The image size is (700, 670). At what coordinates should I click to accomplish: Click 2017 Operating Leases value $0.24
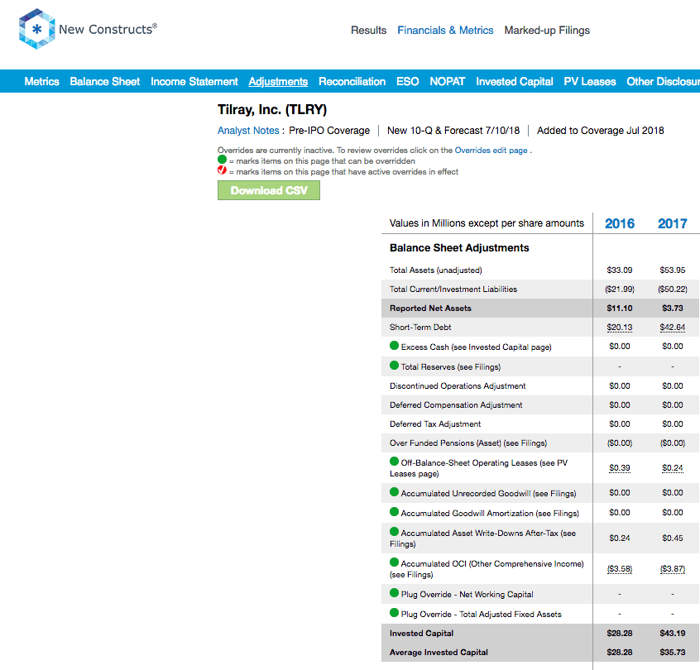[673, 468]
